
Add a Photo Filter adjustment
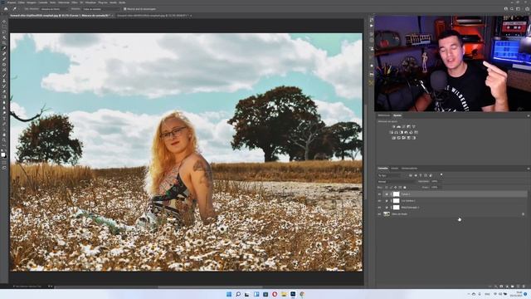click(406, 132)
